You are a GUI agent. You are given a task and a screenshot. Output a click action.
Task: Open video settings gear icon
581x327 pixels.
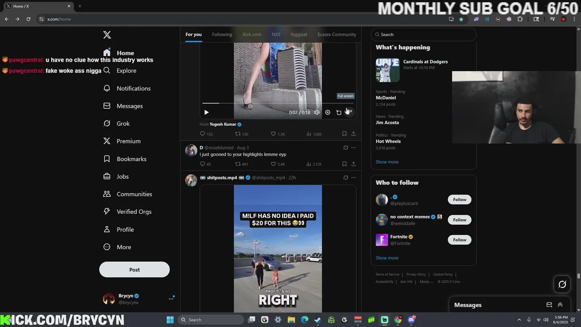(328, 112)
